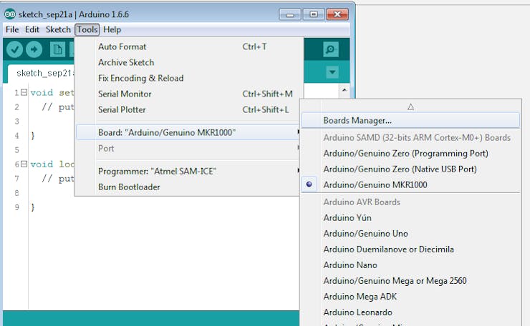Image resolution: width=530 pixels, height=326 pixels.
Task: Select Fix Encoding & Reload
Action: tap(188, 79)
